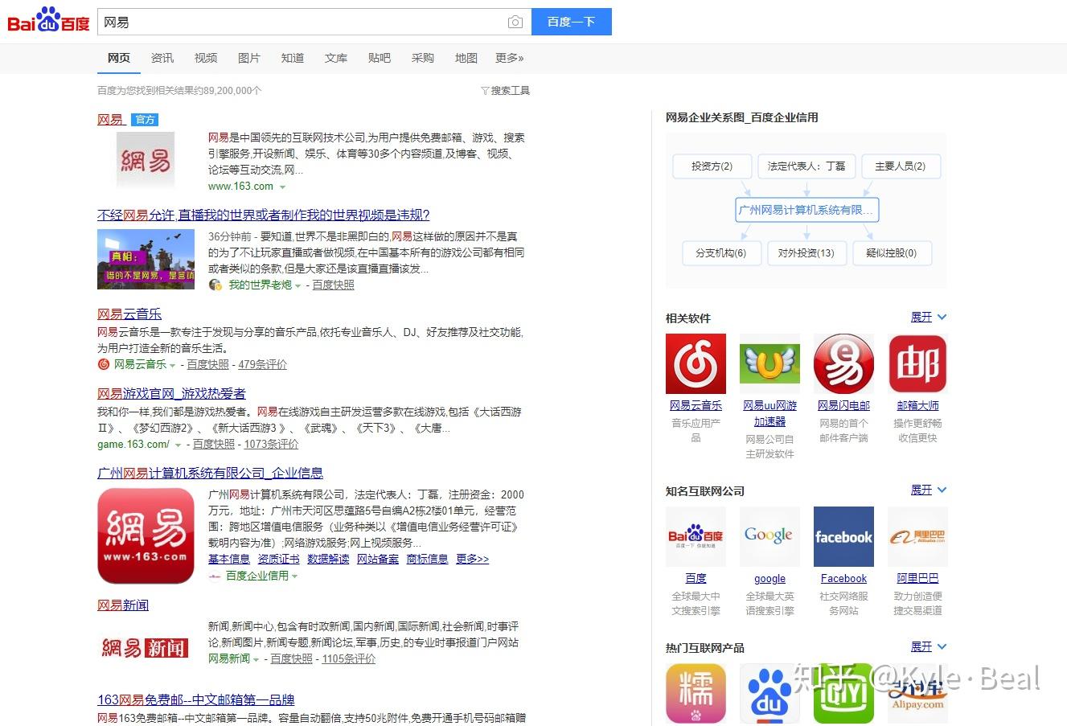Open the 搜索工具 panel
Image resolution: width=1067 pixels, height=726 pixels.
point(504,90)
